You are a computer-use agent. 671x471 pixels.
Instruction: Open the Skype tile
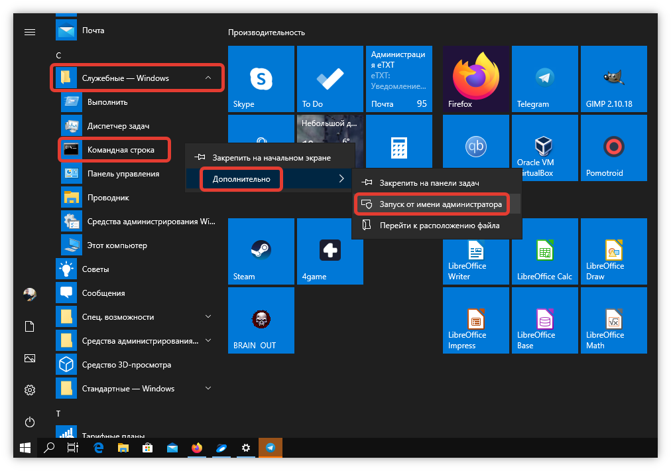[x=261, y=79]
